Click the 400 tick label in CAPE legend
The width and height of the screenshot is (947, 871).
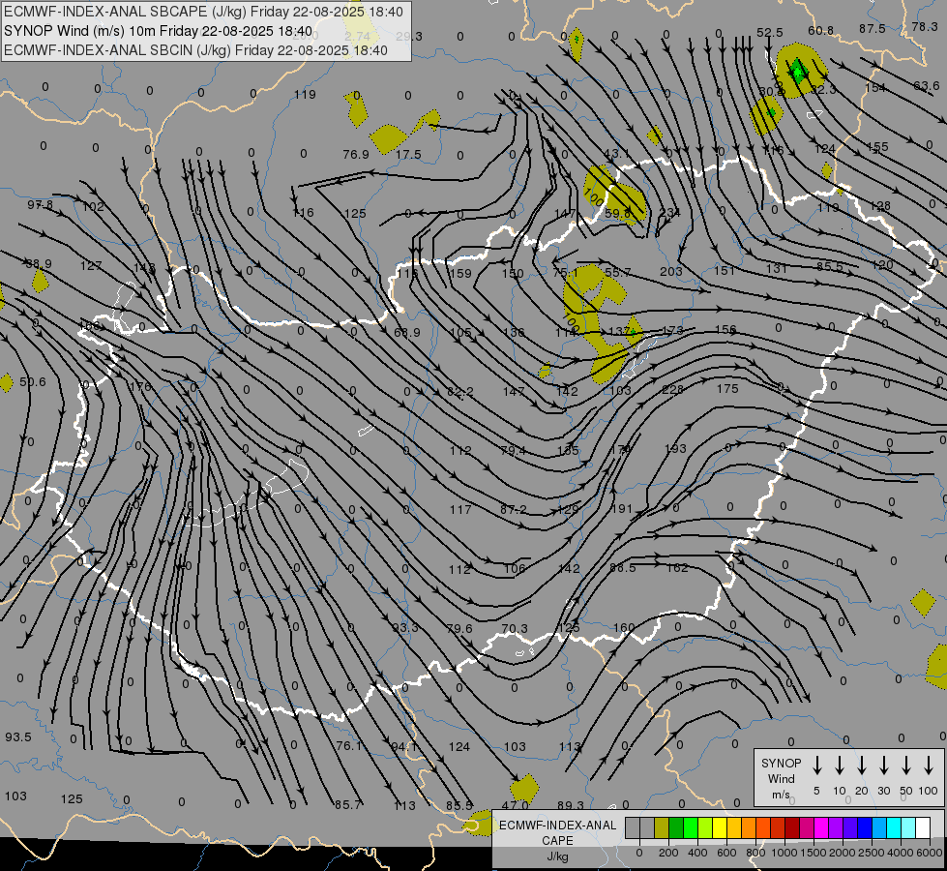pos(697,853)
